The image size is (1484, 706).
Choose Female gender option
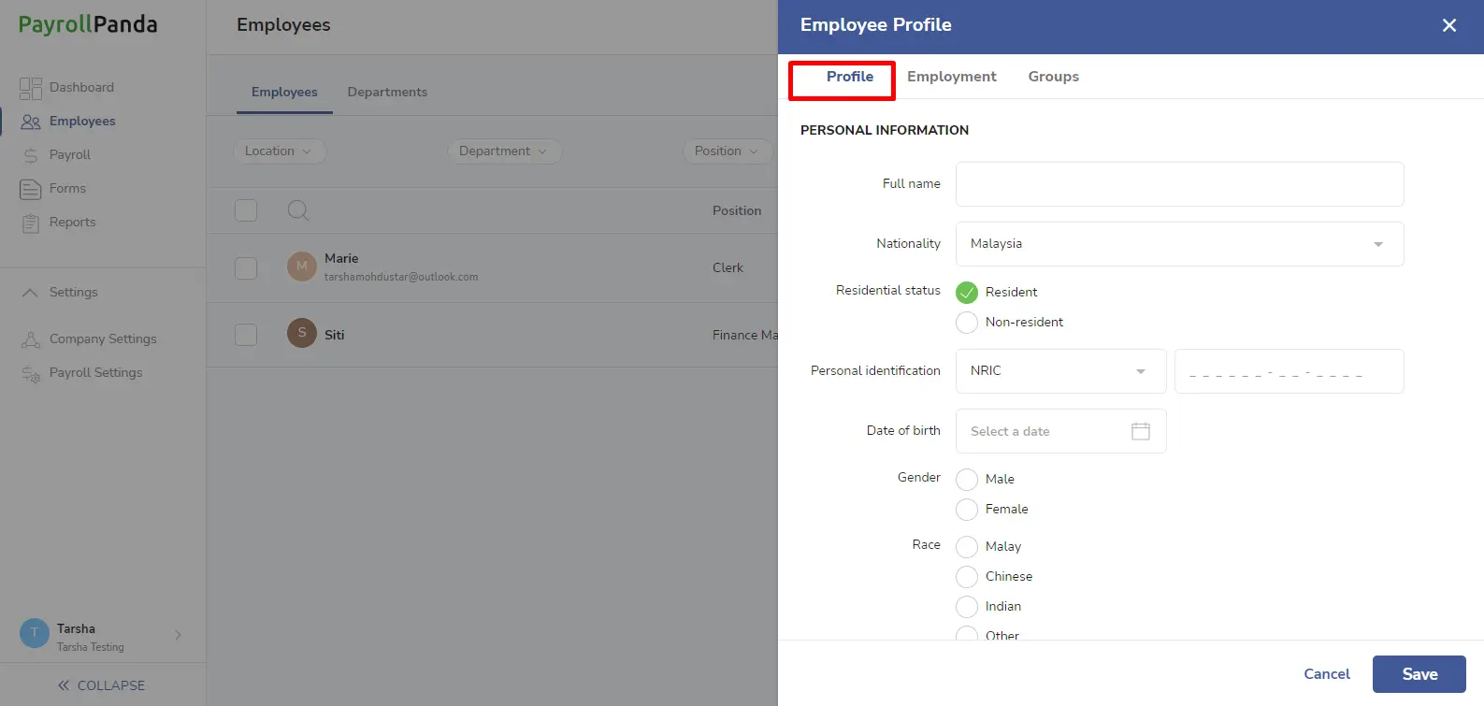click(967, 510)
